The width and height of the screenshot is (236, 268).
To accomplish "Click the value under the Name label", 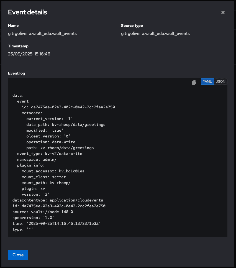I will pyautogui.click(x=42, y=34).
